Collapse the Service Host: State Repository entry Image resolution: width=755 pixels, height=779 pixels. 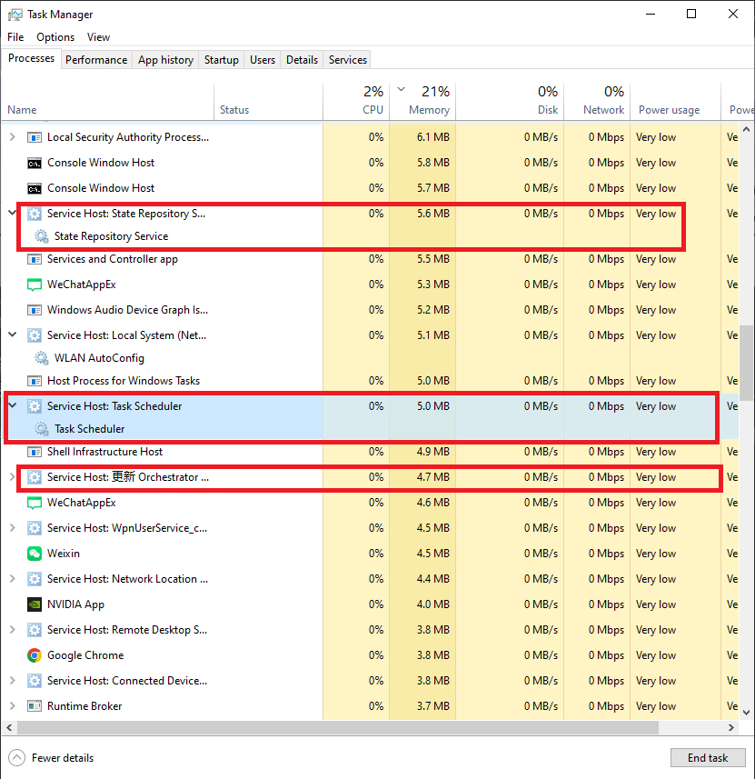[11, 213]
